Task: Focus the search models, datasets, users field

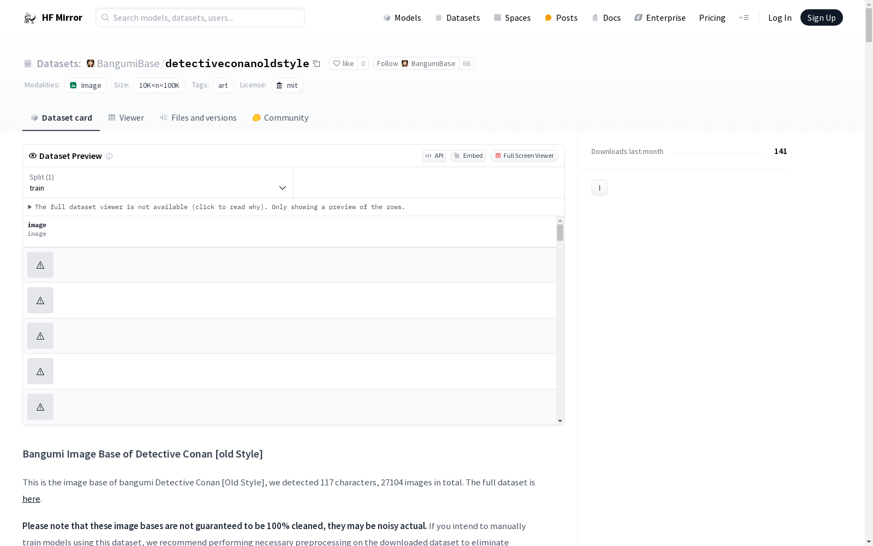Action: click(x=200, y=17)
